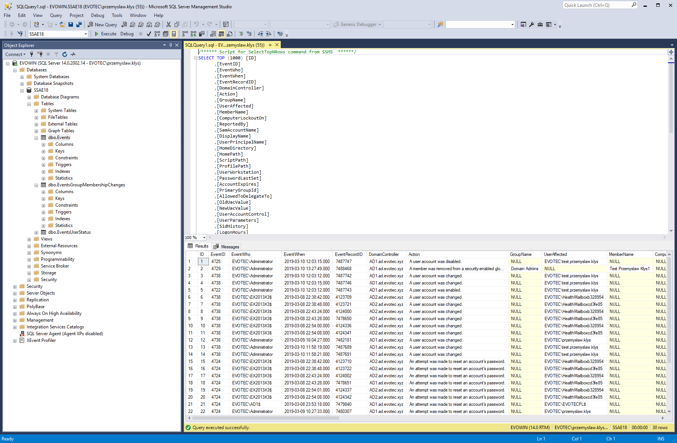
Task: Open the Query menu
Action: pyautogui.click(x=56, y=15)
